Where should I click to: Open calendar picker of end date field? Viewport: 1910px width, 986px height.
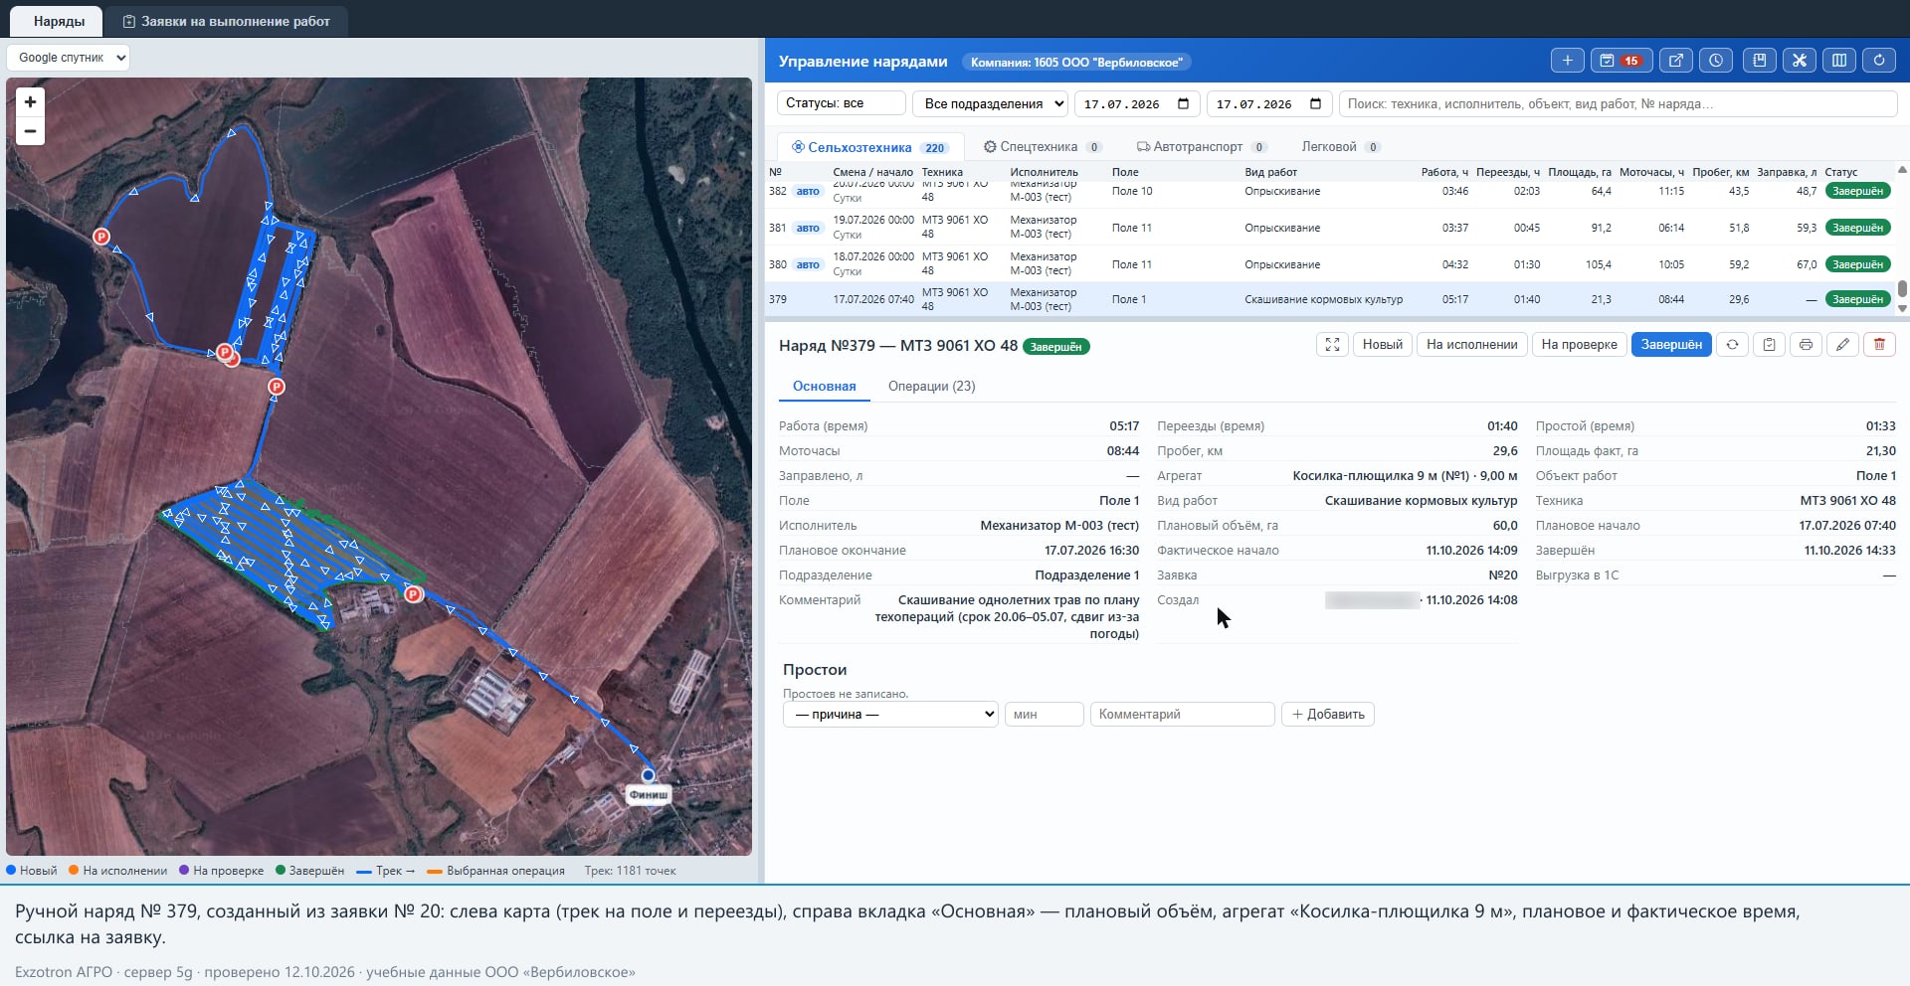[1315, 103]
